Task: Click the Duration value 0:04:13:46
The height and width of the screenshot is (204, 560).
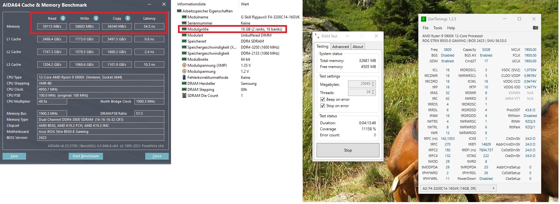Action: [367, 123]
